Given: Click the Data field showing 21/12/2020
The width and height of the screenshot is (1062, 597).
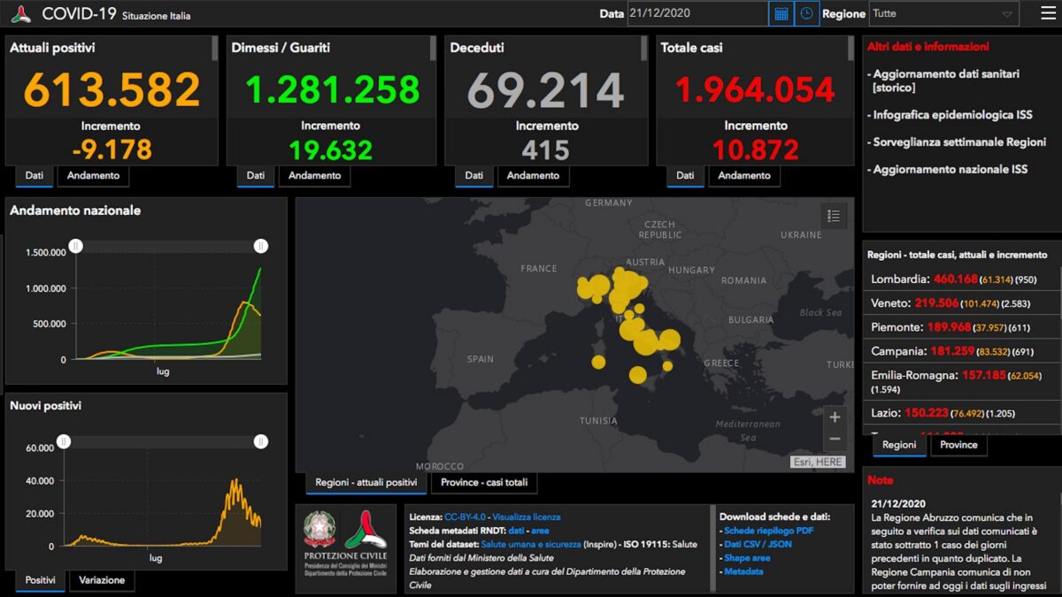Looking at the screenshot, I should [697, 14].
